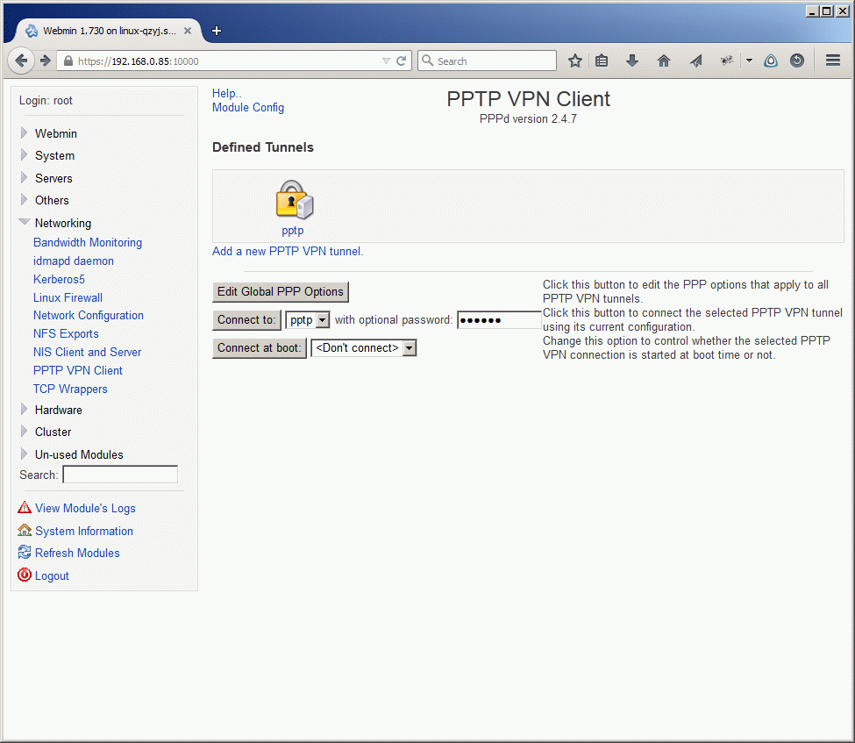Open the Connect to tunnel dropdown
Image resolution: width=855 pixels, height=743 pixels.
[x=308, y=319]
